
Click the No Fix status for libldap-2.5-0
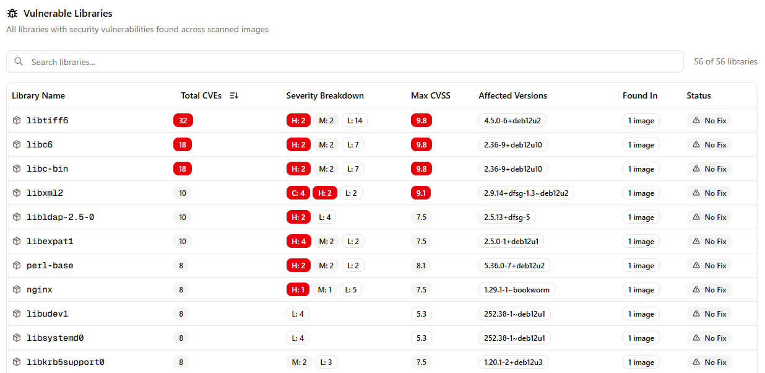point(709,217)
